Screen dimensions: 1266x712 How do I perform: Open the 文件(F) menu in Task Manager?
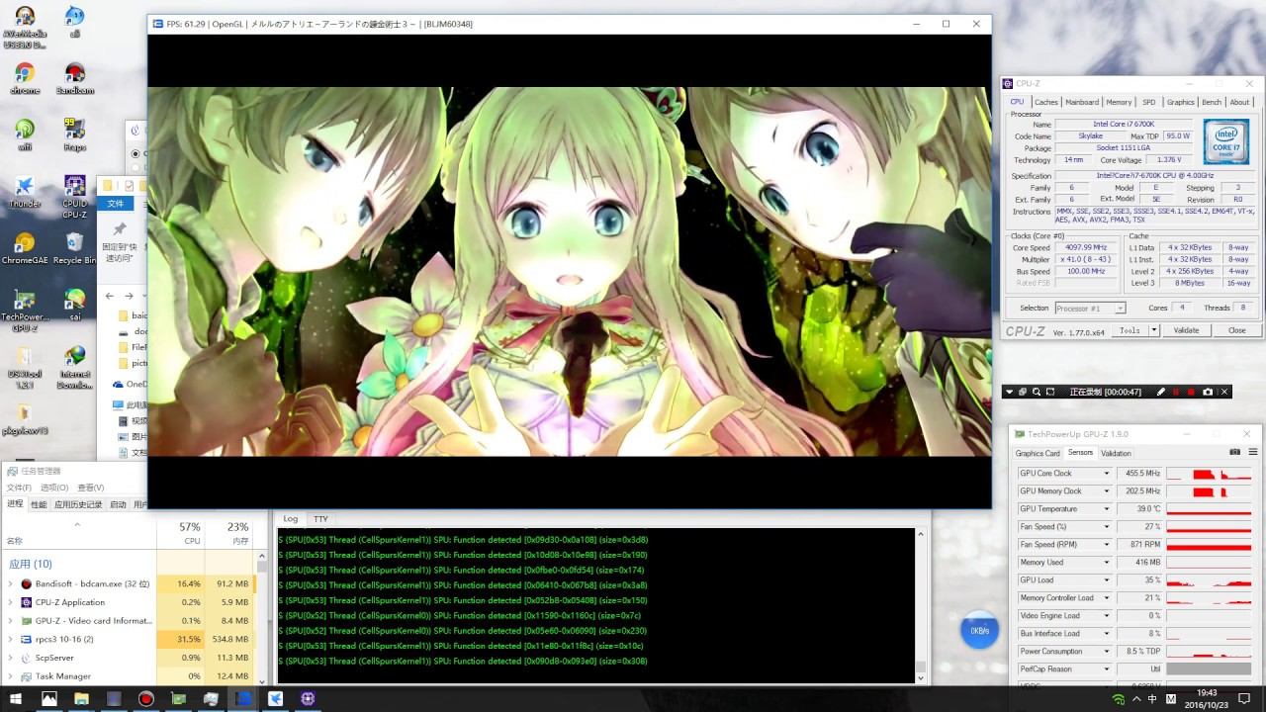click(19, 488)
